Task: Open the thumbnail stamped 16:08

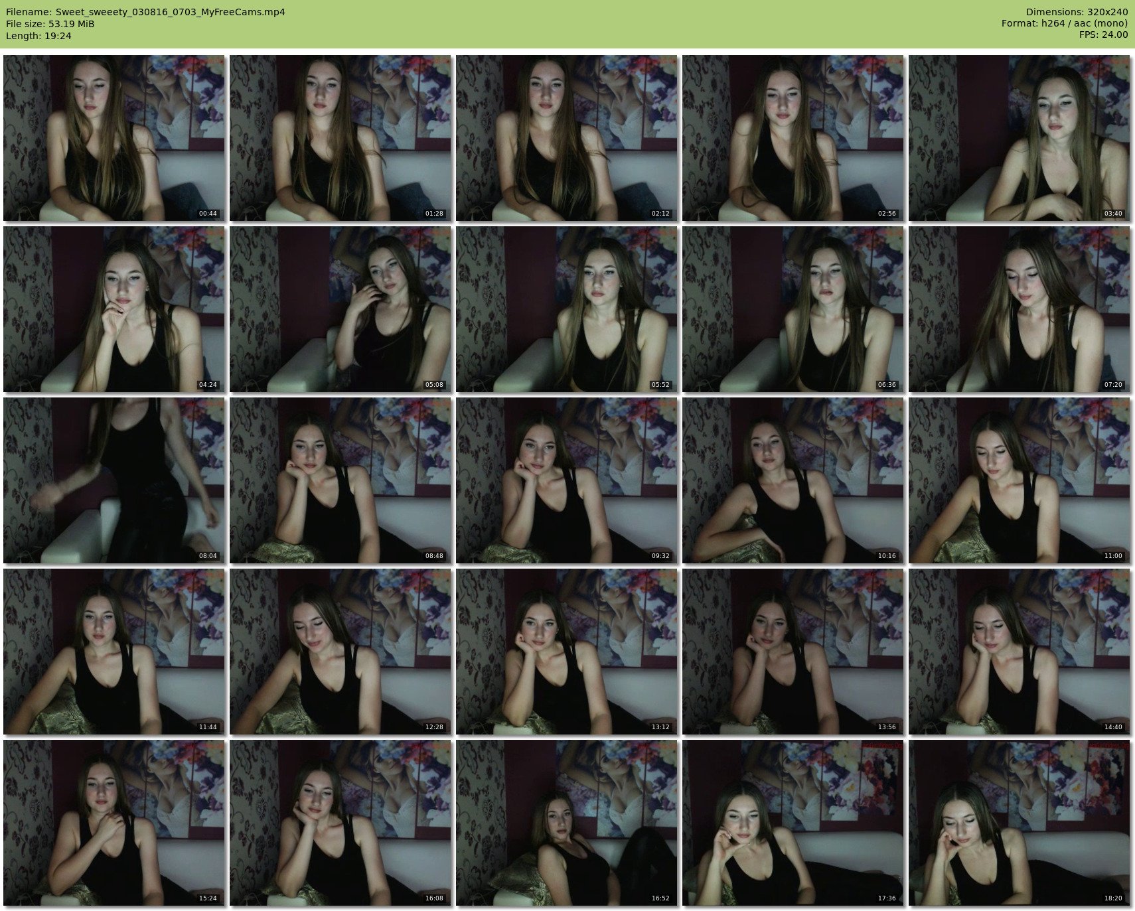Action: [x=340, y=823]
